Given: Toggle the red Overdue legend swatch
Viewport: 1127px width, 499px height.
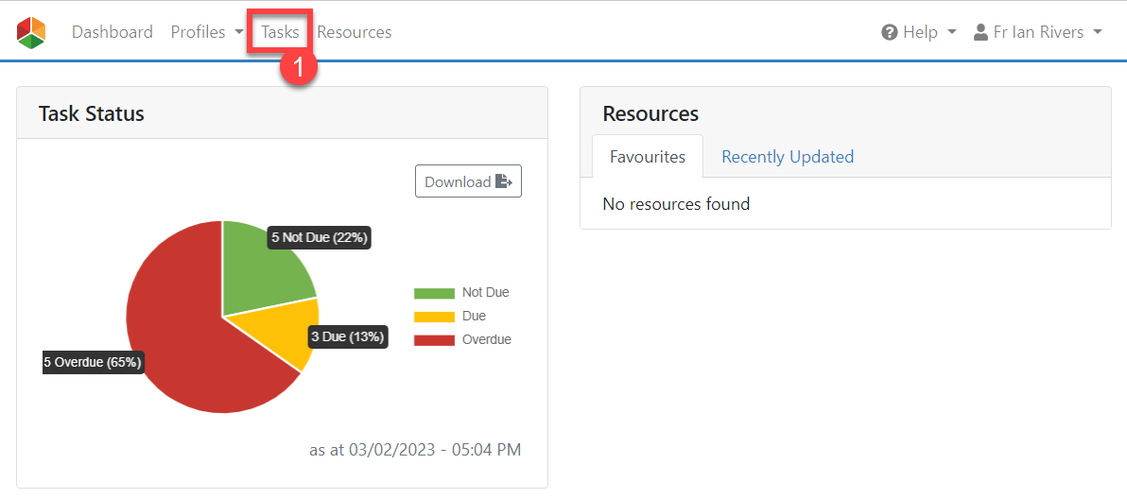Looking at the screenshot, I should click(x=434, y=340).
